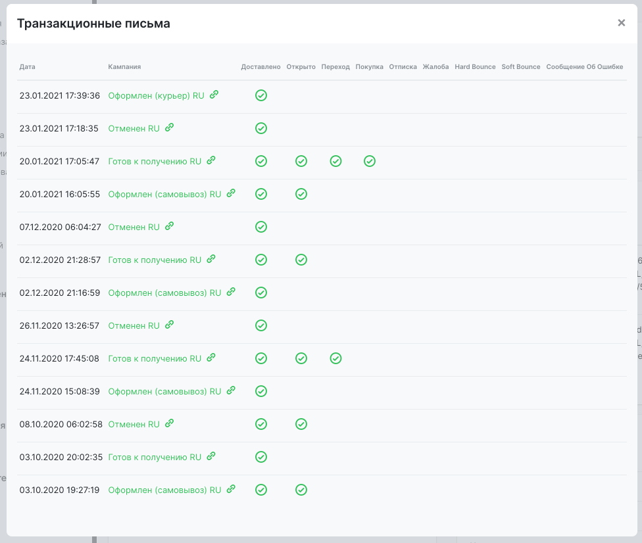
Task: Open Оформлен (самовывоз) RU from 24.11.2020
Action: pyautogui.click(x=164, y=391)
